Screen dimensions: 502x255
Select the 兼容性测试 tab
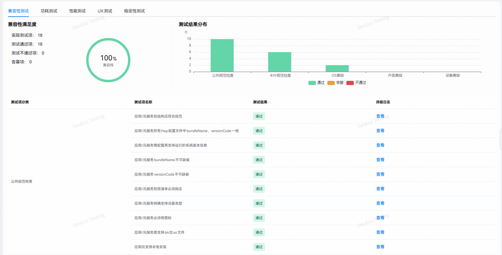(x=18, y=11)
